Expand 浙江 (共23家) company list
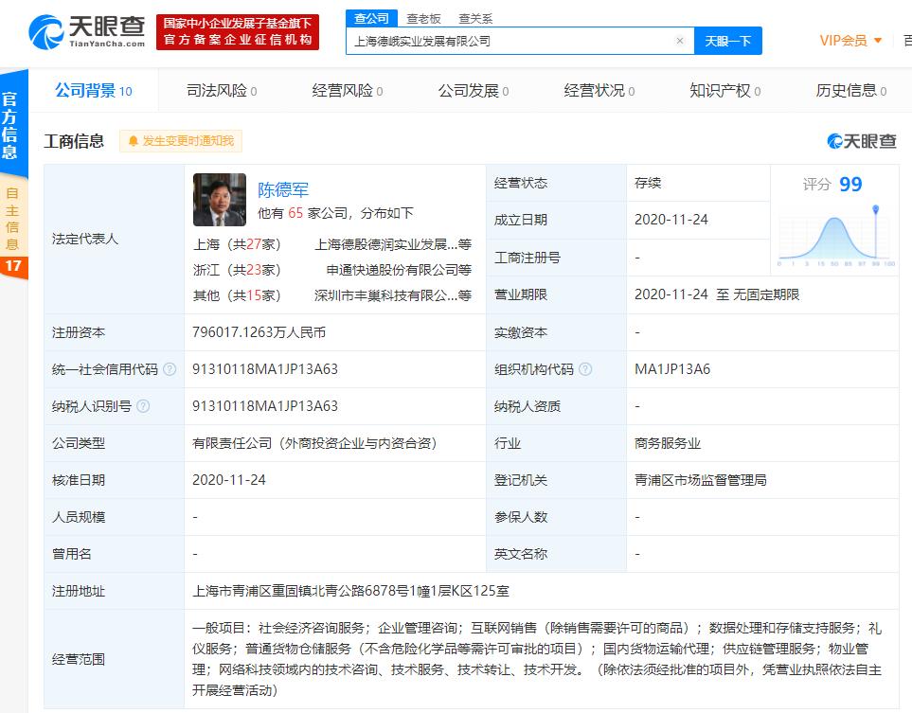 coord(237,270)
